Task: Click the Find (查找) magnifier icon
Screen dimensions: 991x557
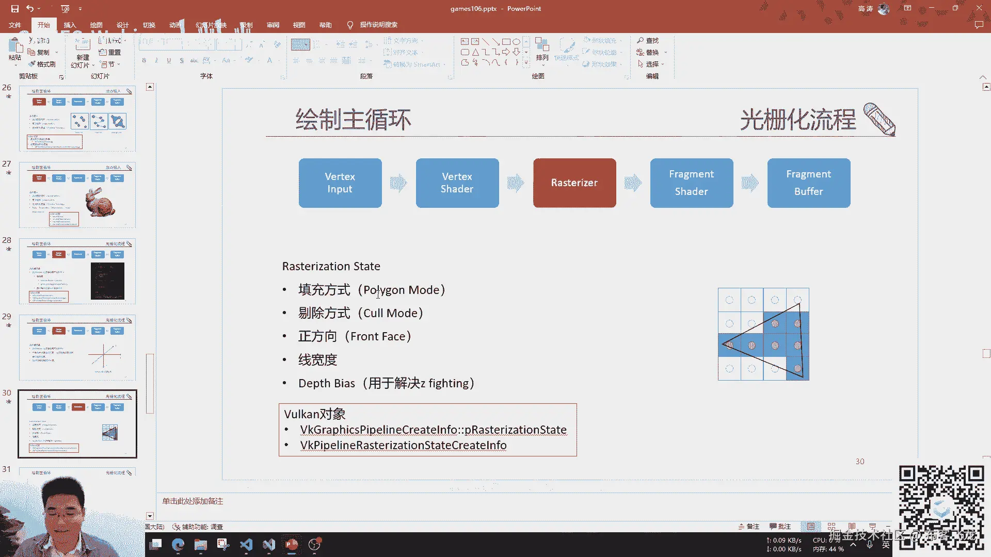Action: click(641, 40)
